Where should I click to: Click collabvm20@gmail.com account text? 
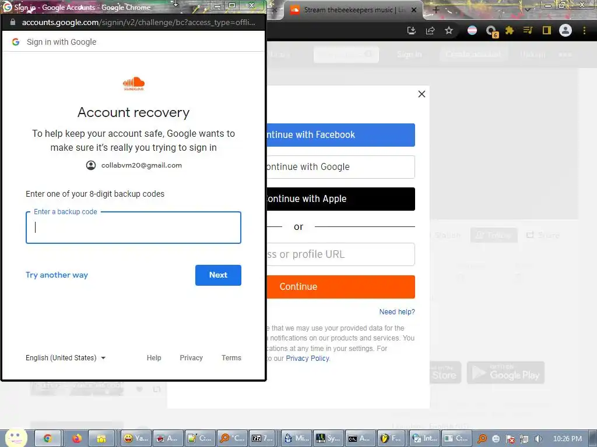(x=141, y=165)
